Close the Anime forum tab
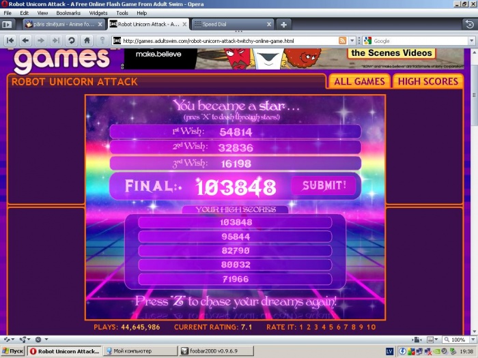Image resolution: width=478 pixels, height=358 pixels. click(100, 25)
